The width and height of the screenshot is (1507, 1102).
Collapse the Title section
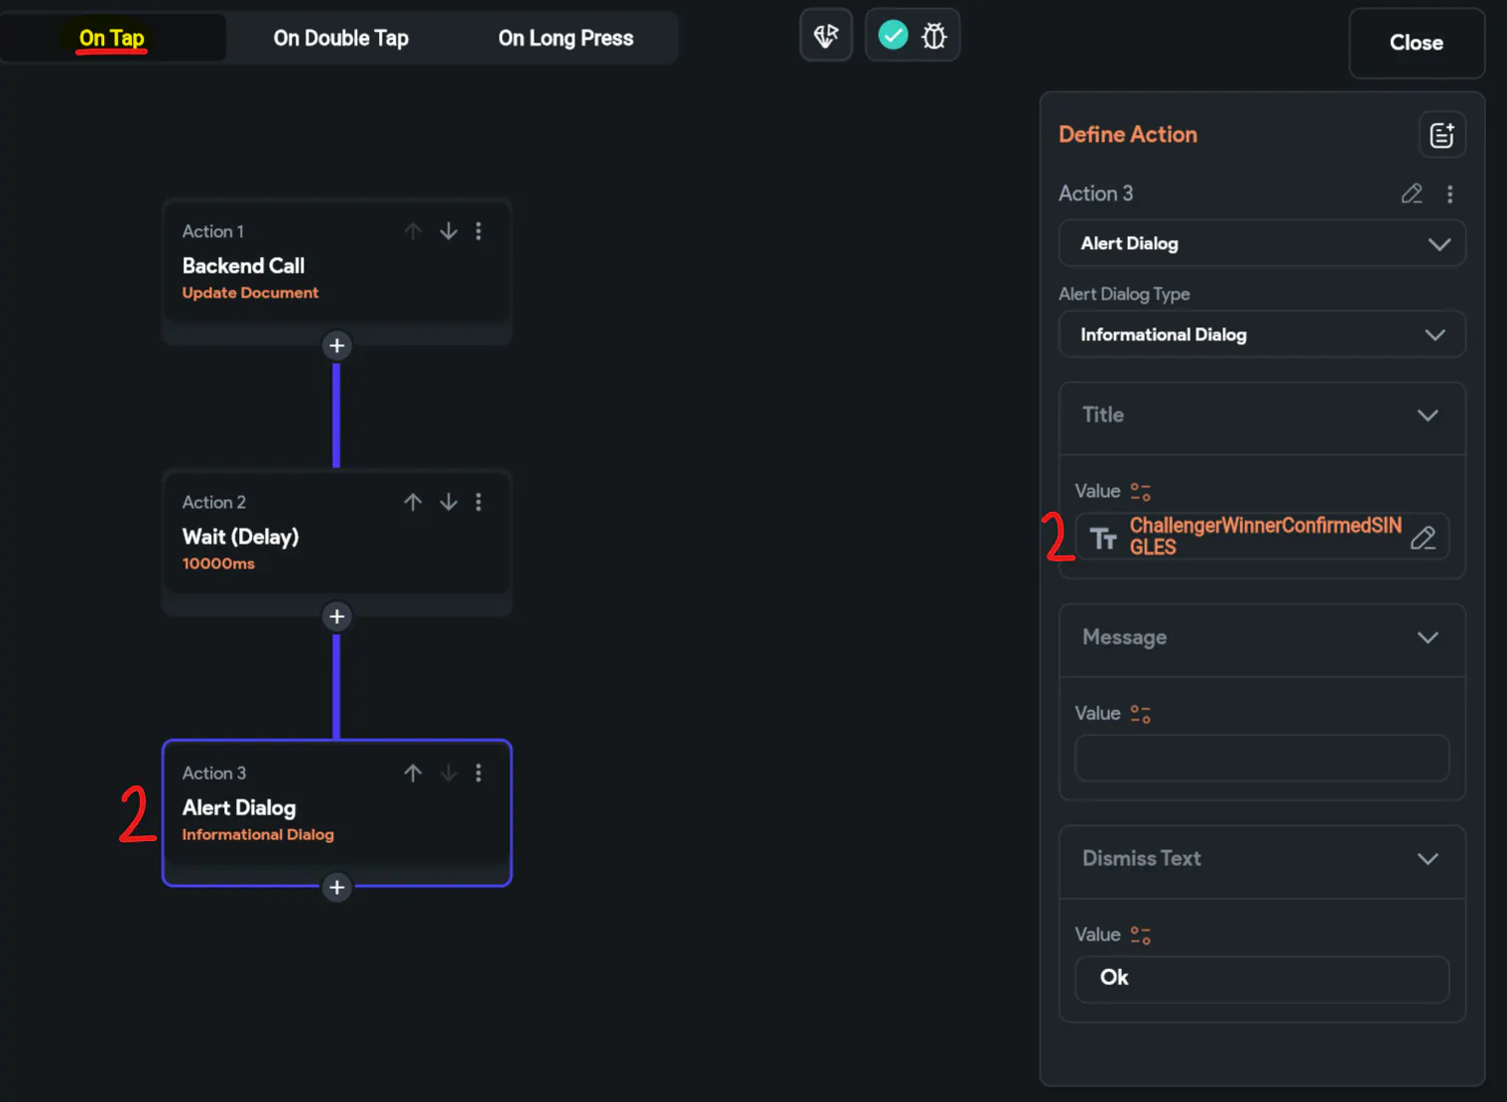(1428, 416)
